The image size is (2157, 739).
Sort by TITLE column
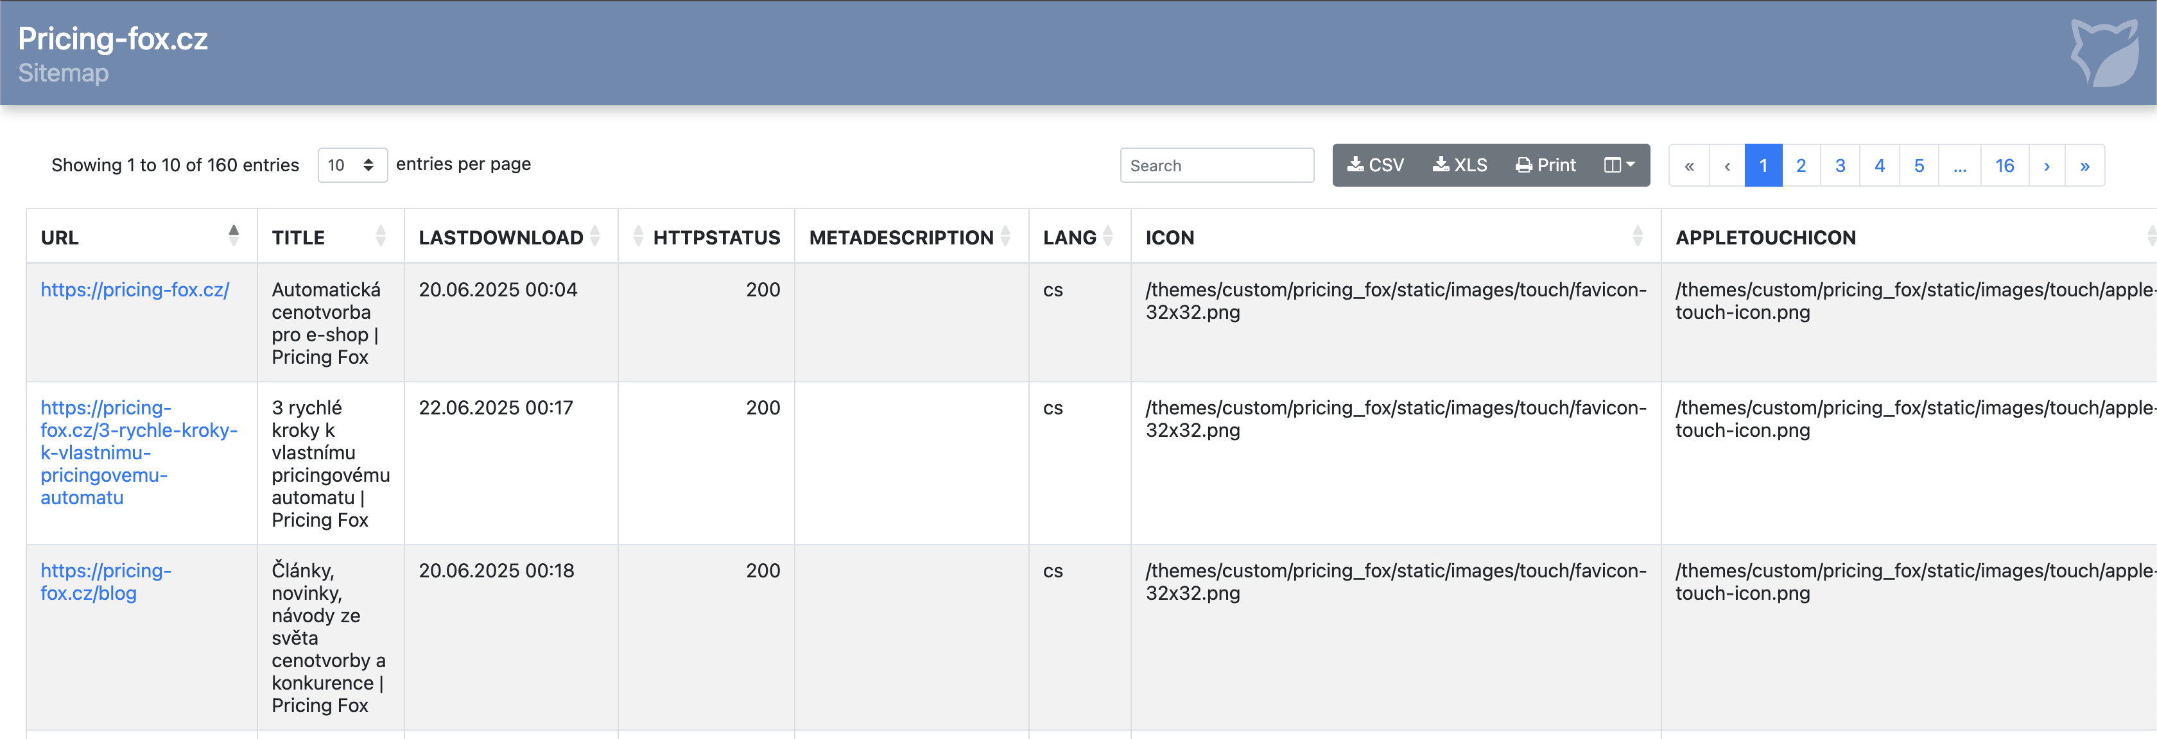pyautogui.click(x=330, y=237)
